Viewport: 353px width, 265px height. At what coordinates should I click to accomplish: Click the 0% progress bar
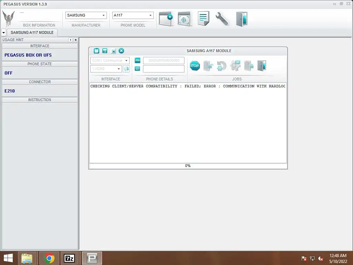pyautogui.click(x=188, y=166)
